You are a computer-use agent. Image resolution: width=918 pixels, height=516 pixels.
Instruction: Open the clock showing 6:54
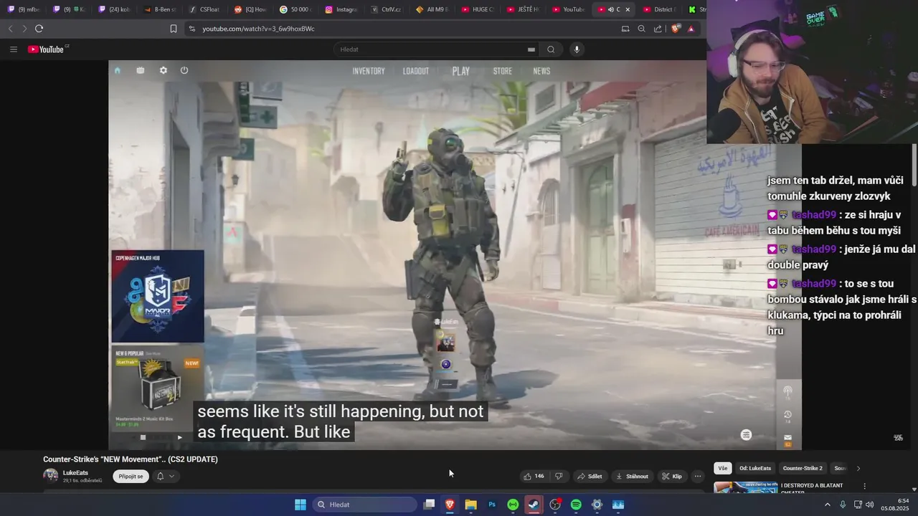(x=895, y=505)
